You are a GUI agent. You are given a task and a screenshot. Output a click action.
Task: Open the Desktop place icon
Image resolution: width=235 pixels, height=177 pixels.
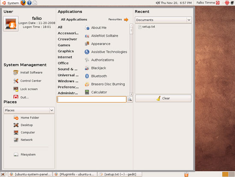(x=16, y=125)
